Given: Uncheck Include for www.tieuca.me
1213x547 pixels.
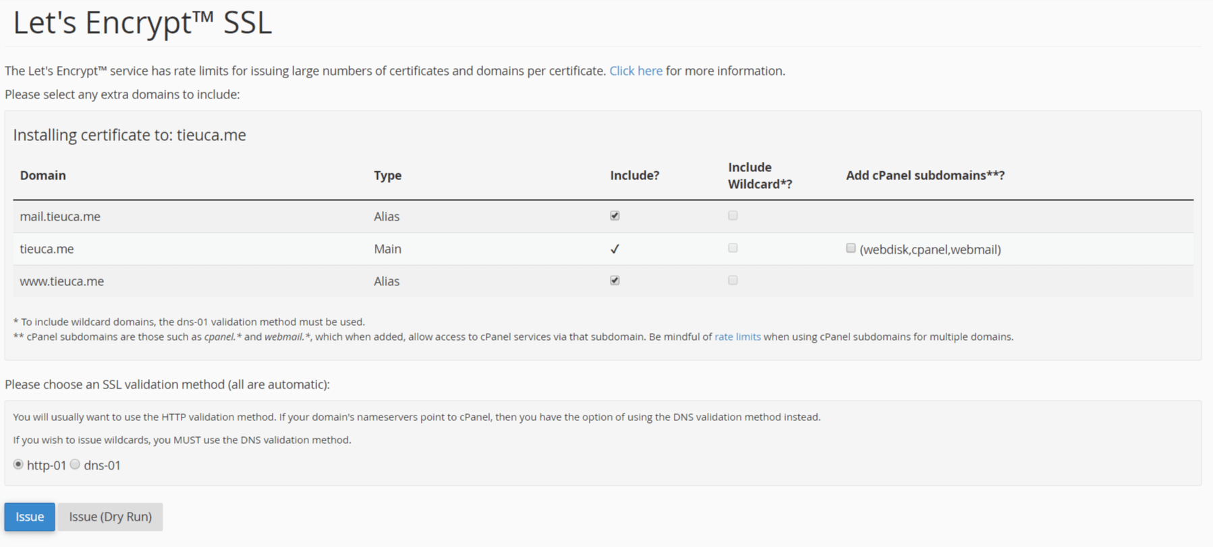Looking at the screenshot, I should tap(615, 281).
